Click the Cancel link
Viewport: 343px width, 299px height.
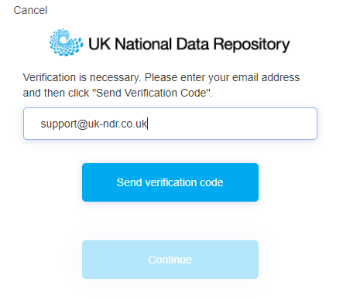(x=30, y=11)
